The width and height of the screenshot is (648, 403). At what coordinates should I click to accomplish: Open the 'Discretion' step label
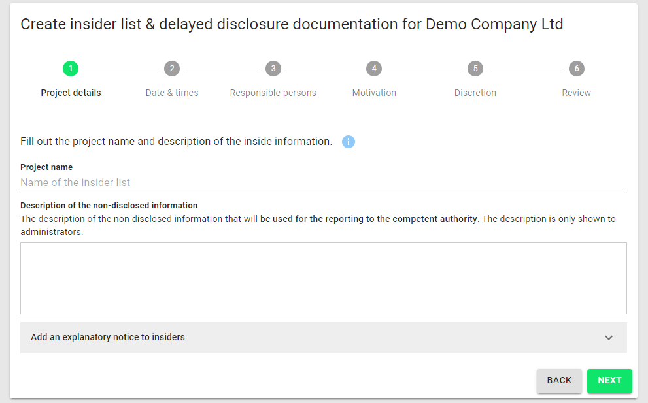coord(475,93)
